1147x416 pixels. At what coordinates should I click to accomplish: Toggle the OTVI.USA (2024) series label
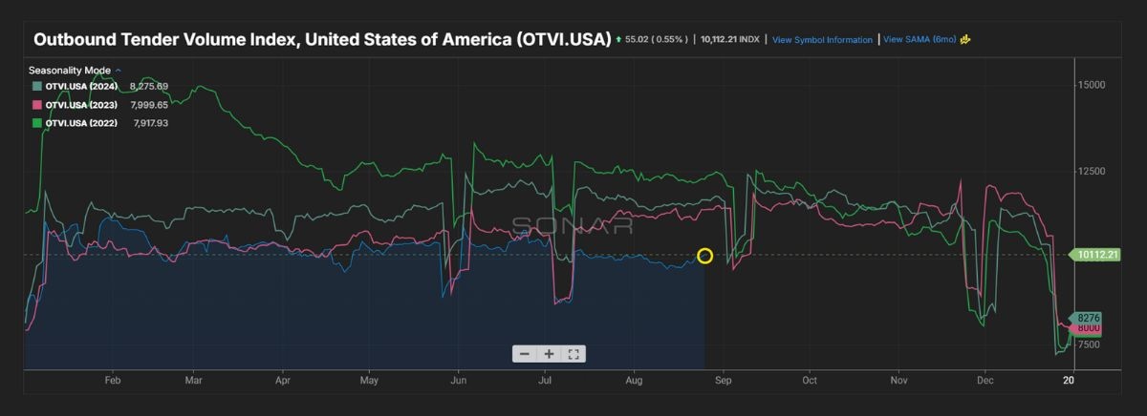tap(81, 86)
